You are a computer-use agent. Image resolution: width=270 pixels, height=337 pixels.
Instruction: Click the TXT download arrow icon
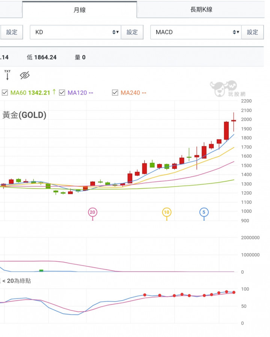[x=7, y=75]
